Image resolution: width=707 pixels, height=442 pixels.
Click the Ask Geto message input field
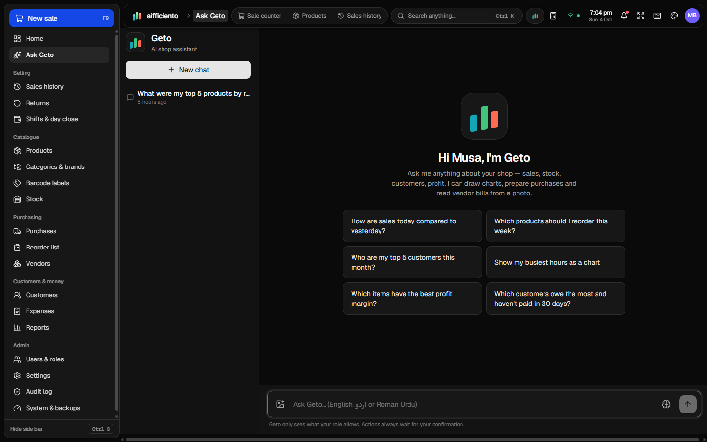click(474, 404)
